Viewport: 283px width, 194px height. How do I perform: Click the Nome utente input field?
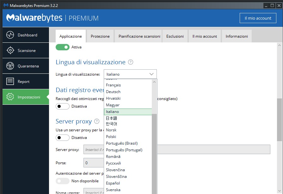pyautogui.click(x=94, y=191)
